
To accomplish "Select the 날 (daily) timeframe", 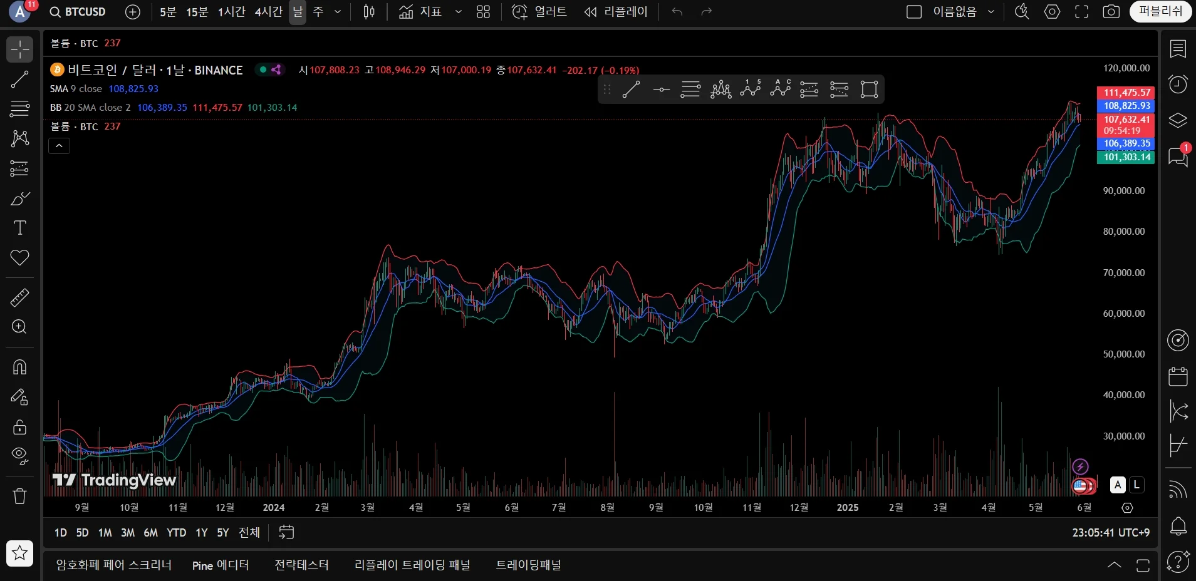I will [x=298, y=12].
